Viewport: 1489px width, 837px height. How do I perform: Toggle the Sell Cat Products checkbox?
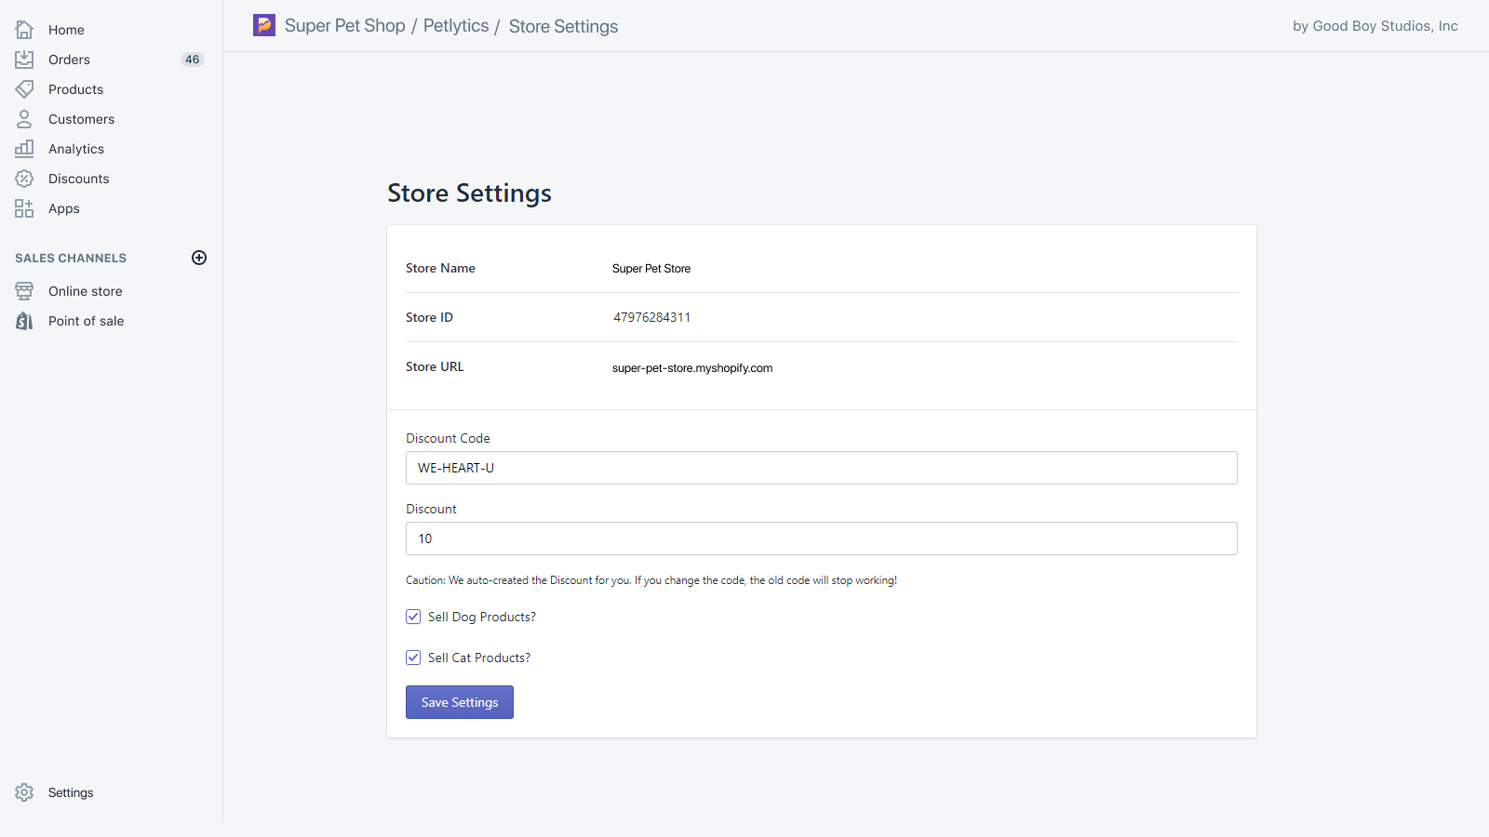point(413,658)
